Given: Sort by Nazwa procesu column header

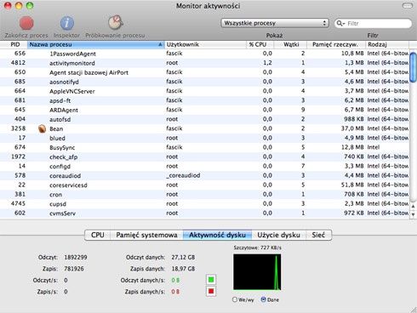Looking at the screenshot, I should coord(96,44).
